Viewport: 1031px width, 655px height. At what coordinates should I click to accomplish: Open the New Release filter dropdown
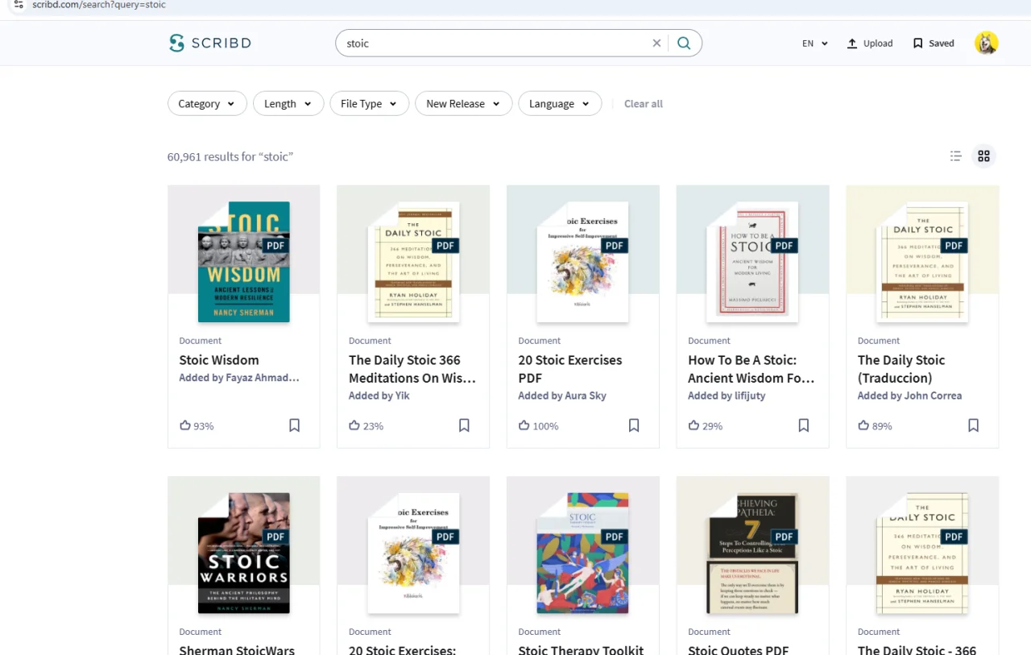[x=463, y=103]
